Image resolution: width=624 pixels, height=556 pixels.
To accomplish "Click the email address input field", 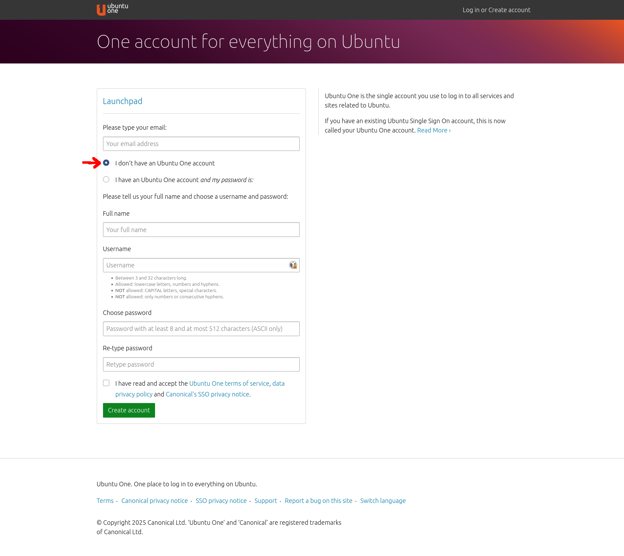I will click(x=201, y=144).
